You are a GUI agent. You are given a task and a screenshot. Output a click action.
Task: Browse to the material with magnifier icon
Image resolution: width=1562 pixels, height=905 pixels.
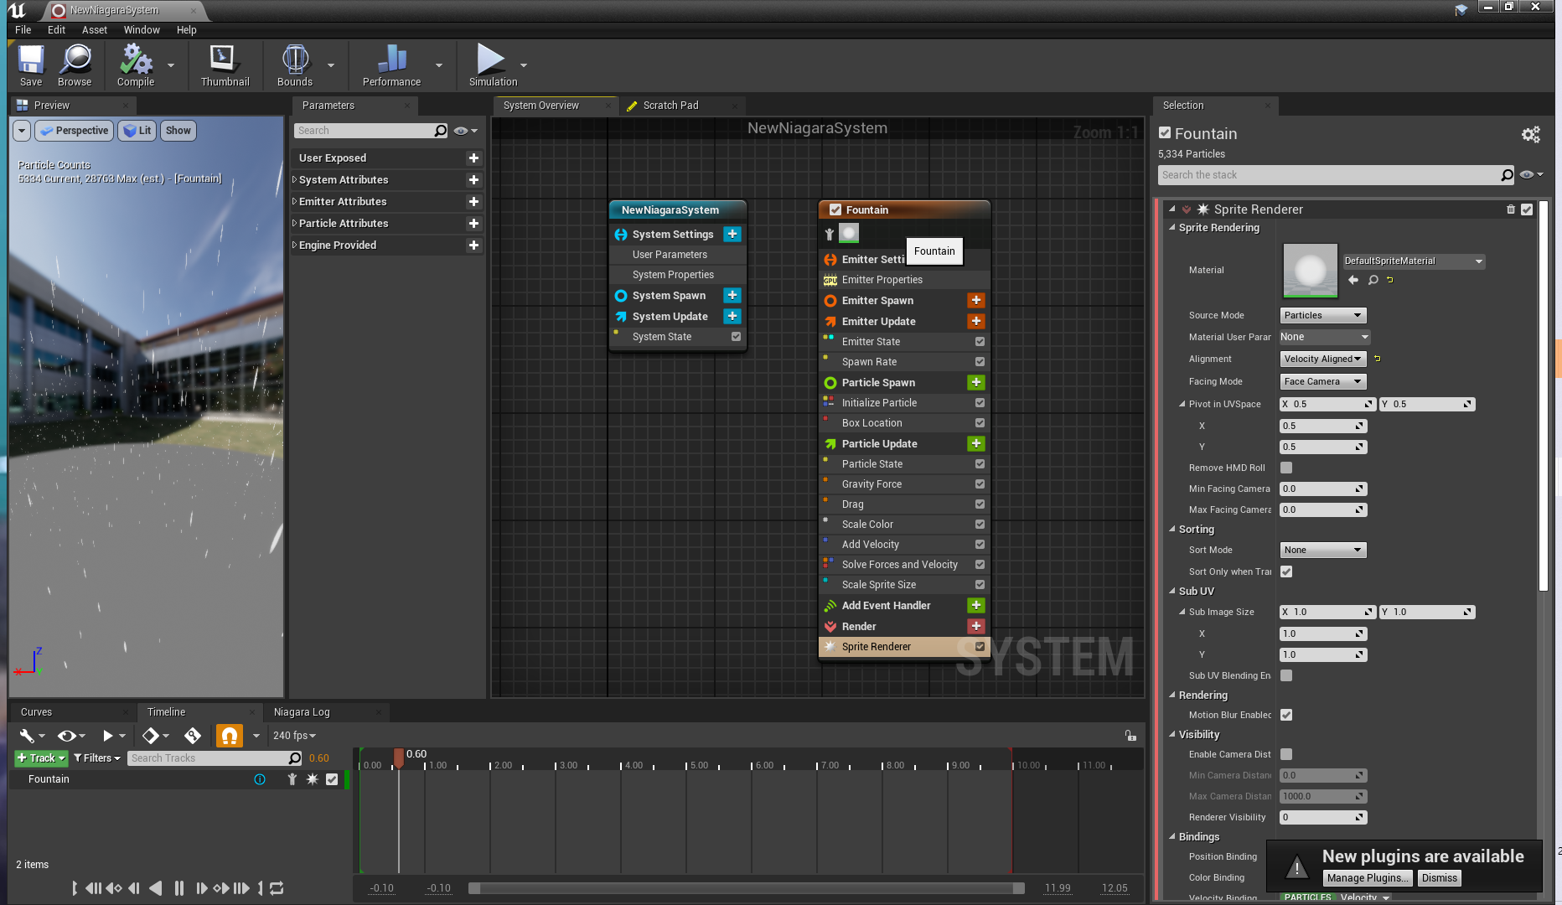[1373, 280]
